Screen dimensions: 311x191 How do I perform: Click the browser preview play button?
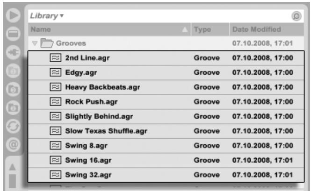click(13, 15)
